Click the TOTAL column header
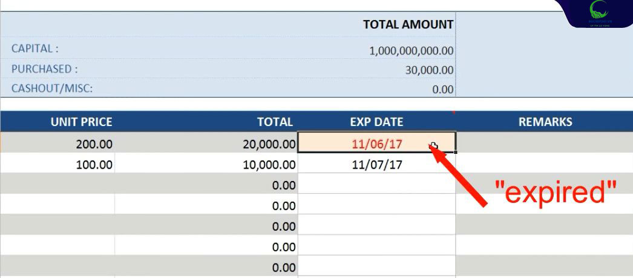Image resolution: width=633 pixels, height=278 pixels. tap(275, 122)
